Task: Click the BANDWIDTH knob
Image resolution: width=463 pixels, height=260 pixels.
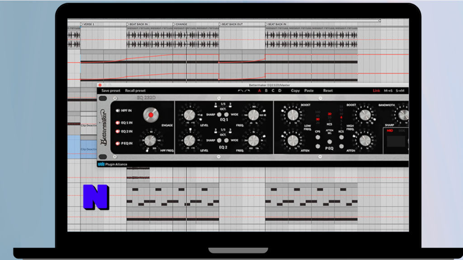Action: click(x=404, y=115)
